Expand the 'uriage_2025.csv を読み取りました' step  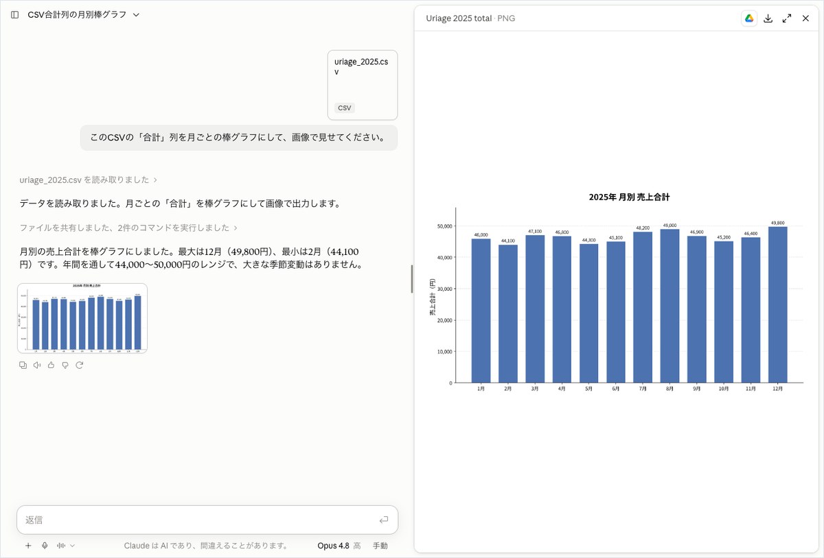coord(89,180)
